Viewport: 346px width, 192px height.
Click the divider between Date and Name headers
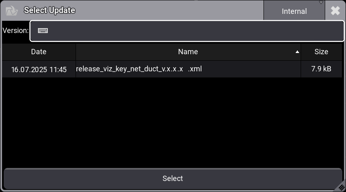pyautogui.click(x=76, y=52)
